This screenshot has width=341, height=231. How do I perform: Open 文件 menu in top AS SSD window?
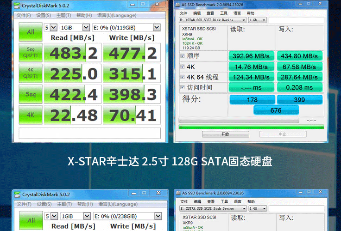(183, 13)
